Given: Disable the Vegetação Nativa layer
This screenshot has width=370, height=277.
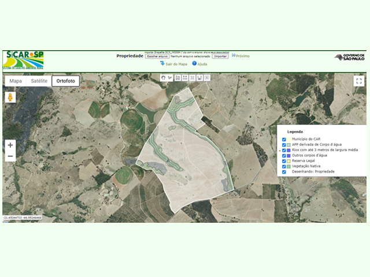Looking at the screenshot, I should pyautogui.click(x=284, y=166).
